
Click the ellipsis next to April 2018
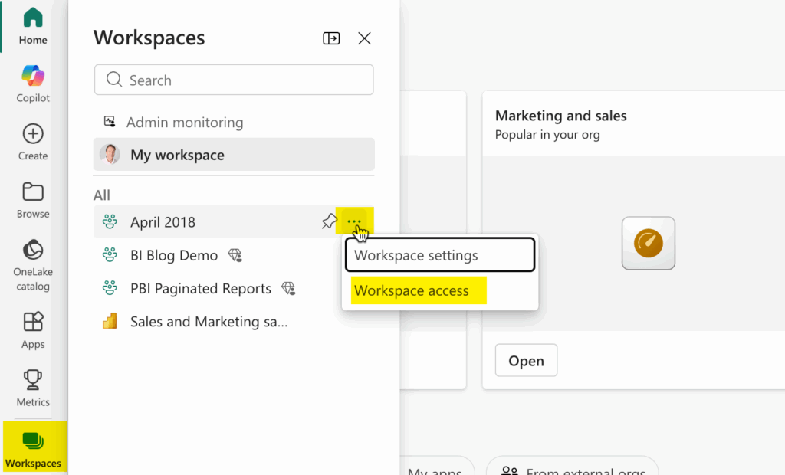pyautogui.click(x=354, y=222)
